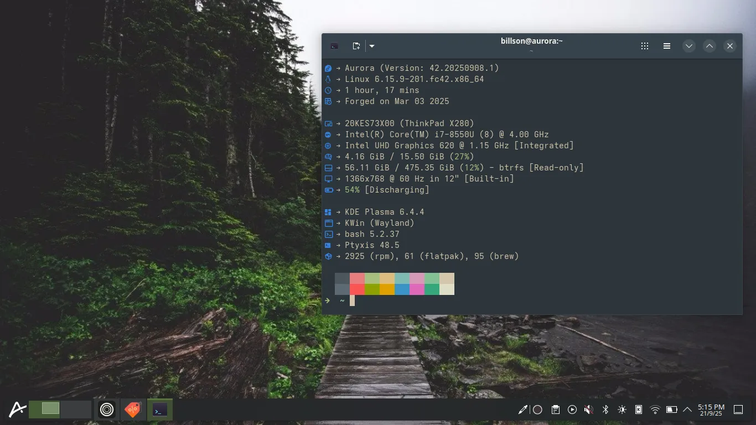Click the ThinkPad X280 model line

410,123
